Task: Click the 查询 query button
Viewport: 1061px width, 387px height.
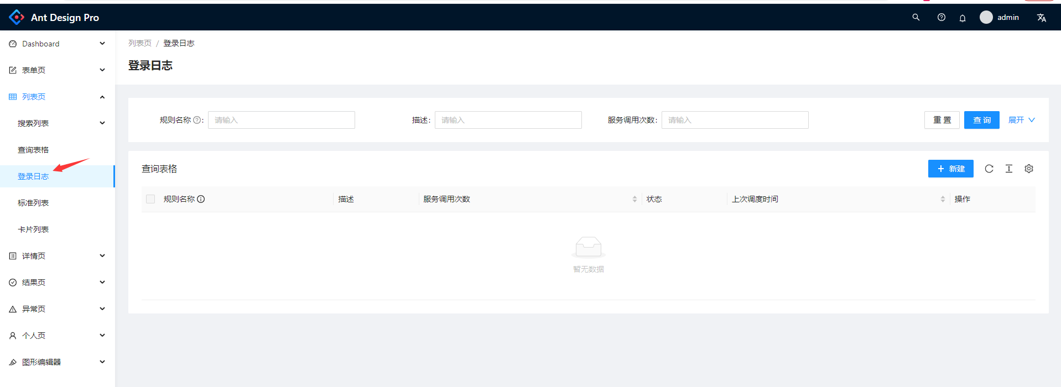Action: click(x=982, y=120)
